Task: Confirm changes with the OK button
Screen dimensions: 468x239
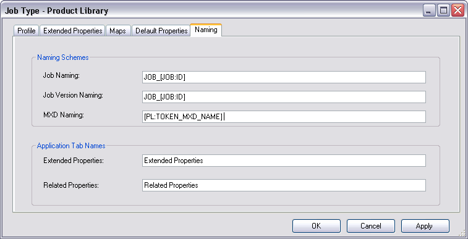Action: (317, 226)
